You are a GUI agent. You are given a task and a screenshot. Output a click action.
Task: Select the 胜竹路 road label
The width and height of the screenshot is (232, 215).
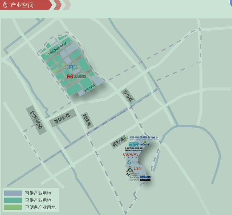pyautogui.click(x=118, y=143)
